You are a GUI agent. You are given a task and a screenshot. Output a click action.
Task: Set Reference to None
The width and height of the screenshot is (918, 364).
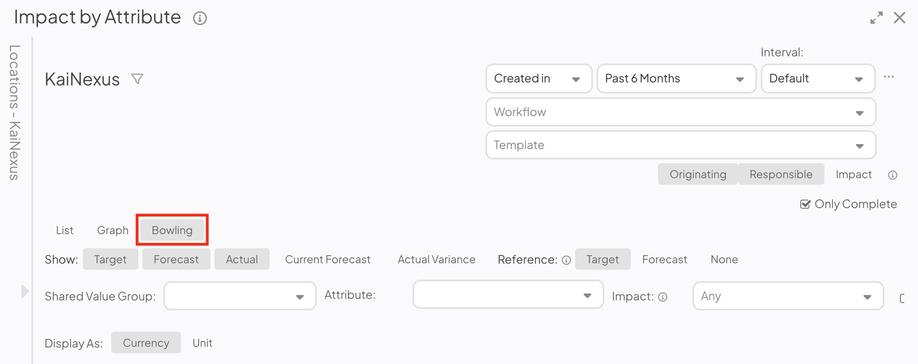coord(724,259)
